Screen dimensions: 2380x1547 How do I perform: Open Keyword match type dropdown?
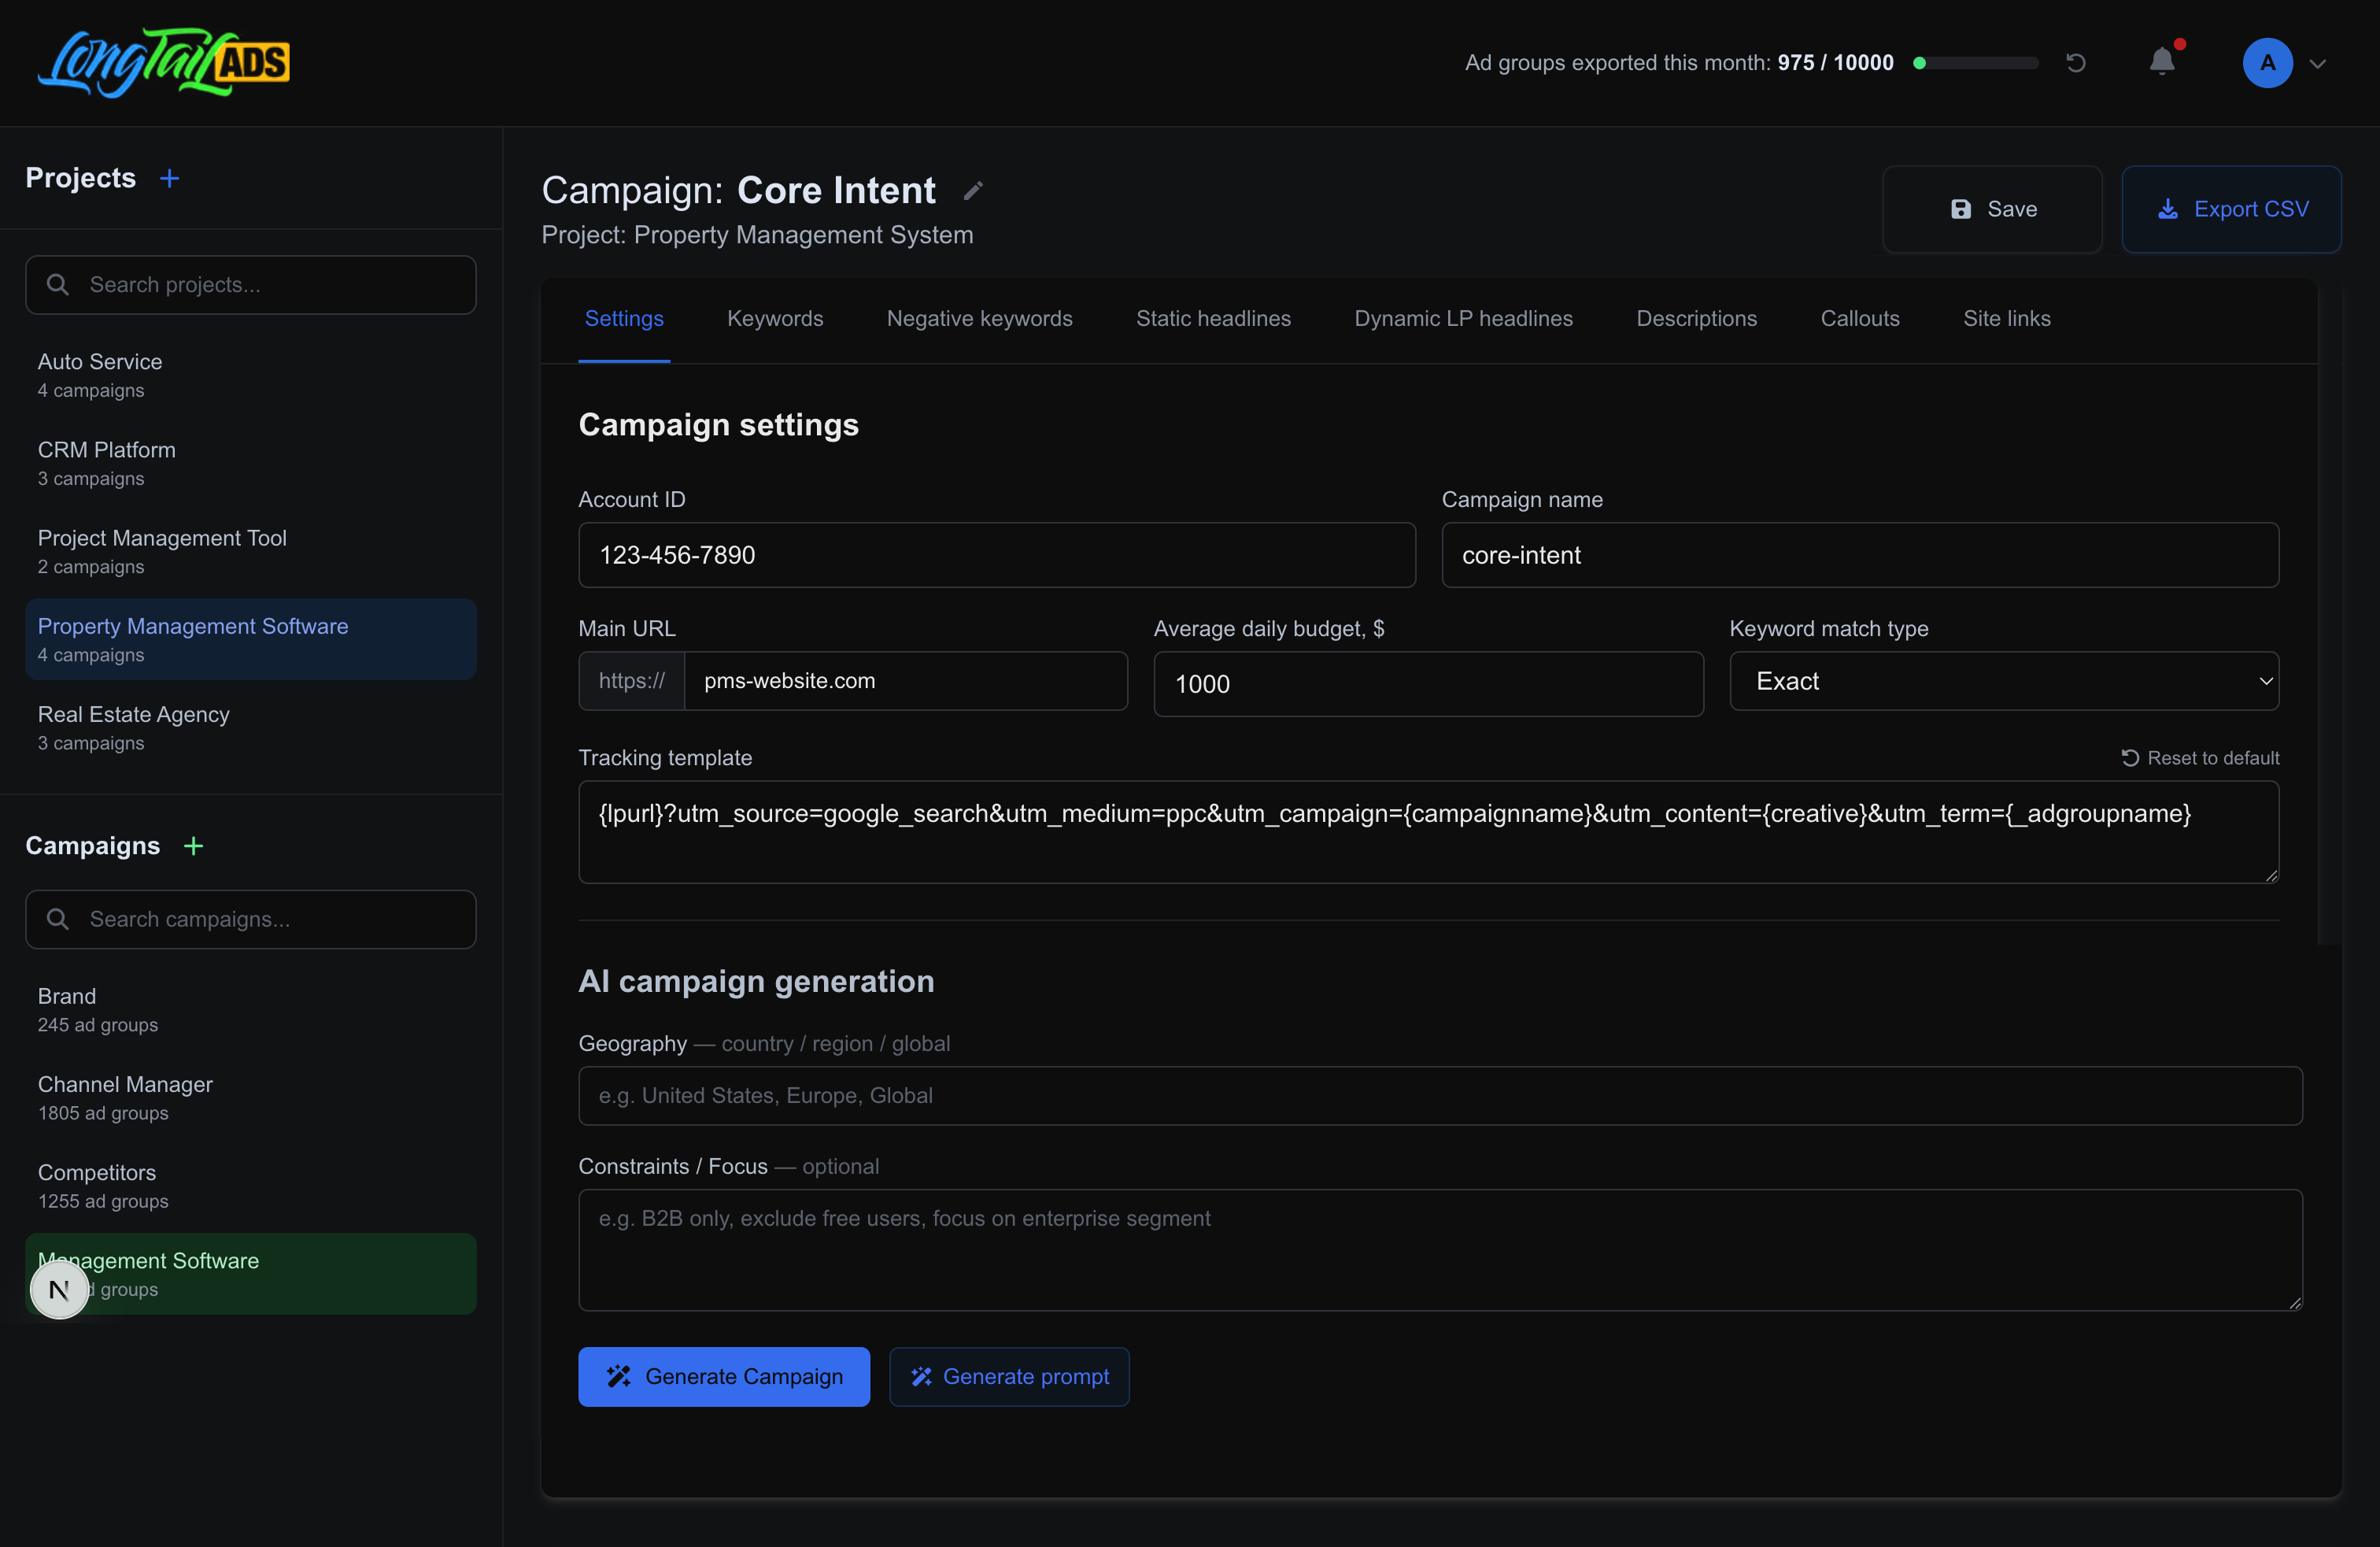coord(2004,681)
